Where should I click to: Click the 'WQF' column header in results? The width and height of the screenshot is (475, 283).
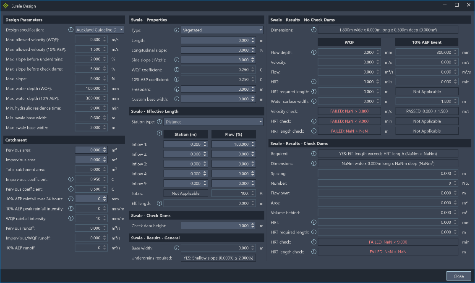(349, 42)
